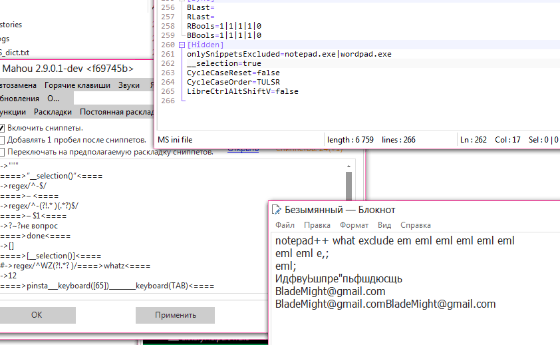This screenshot has width=560, height=345.
Task: Switch to the Обновления tab in Mahou
Action: point(19,99)
